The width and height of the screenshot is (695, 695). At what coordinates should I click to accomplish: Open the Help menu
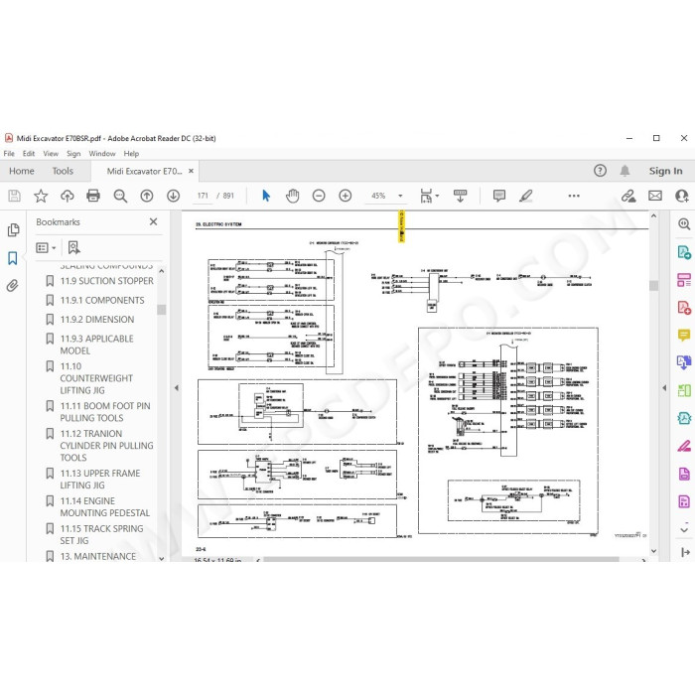coord(131,153)
